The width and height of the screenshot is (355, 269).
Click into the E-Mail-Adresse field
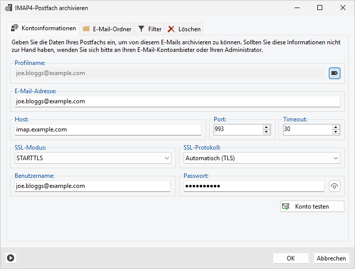(x=176, y=101)
